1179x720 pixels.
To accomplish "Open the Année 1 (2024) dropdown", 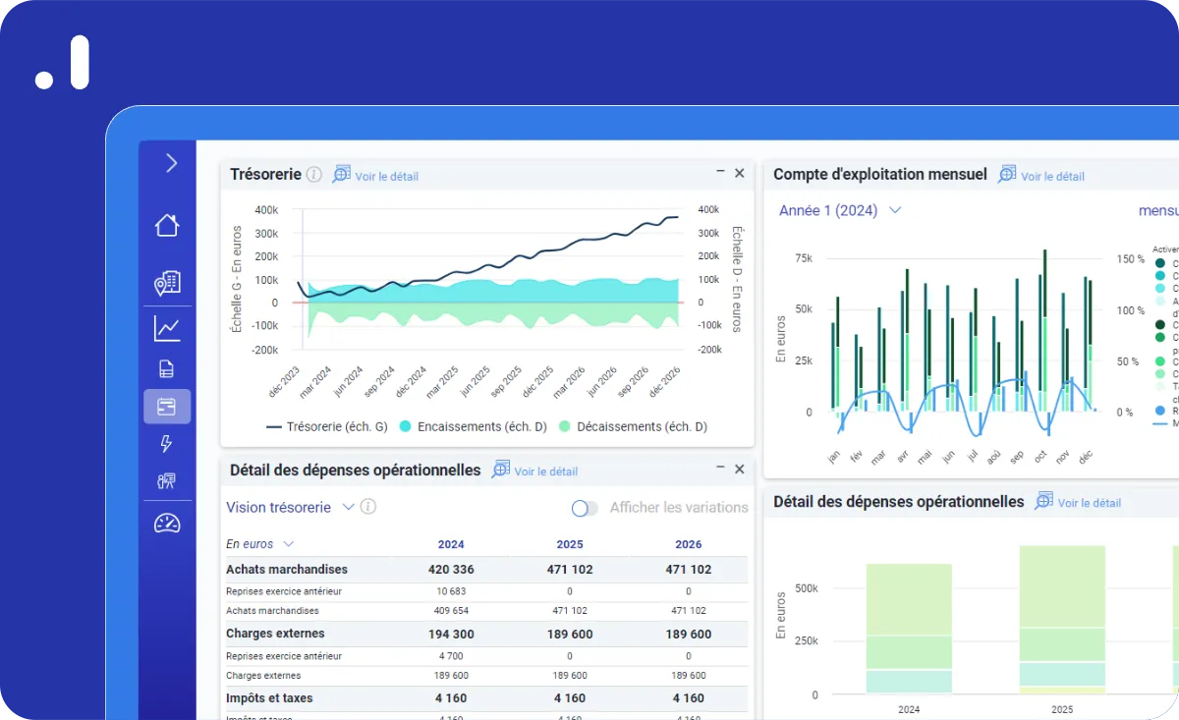I will [x=840, y=210].
